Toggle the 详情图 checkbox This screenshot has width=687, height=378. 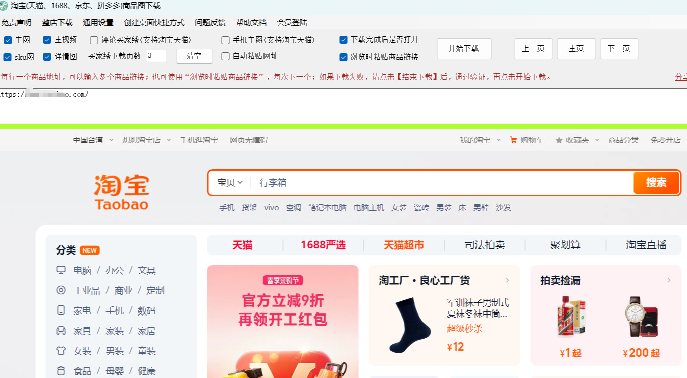47,57
